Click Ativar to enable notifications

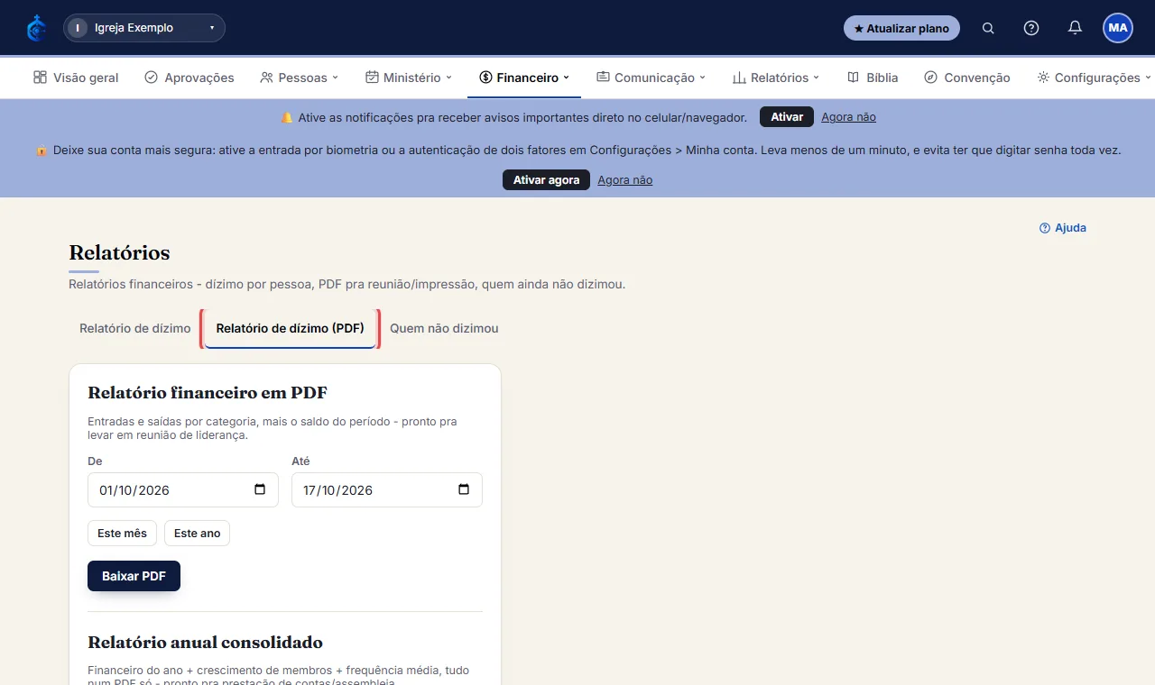(787, 117)
